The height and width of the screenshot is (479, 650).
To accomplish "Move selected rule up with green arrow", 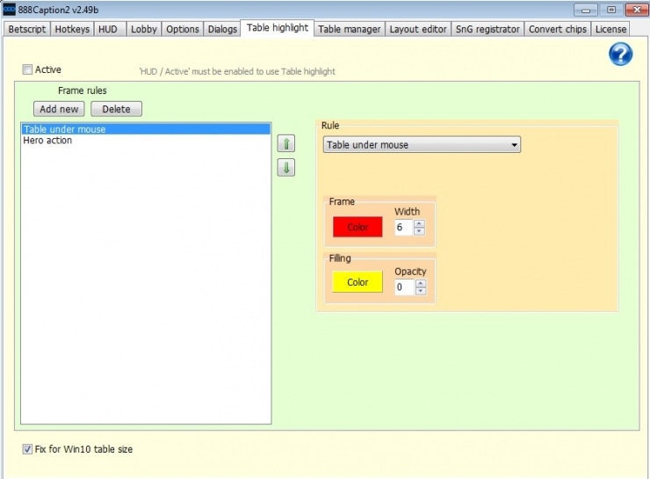I will click(286, 143).
